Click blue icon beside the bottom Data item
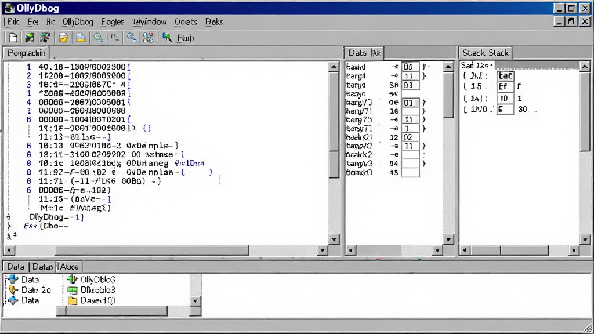Image resolution: width=594 pixels, height=334 pixels. click(13, 300)
